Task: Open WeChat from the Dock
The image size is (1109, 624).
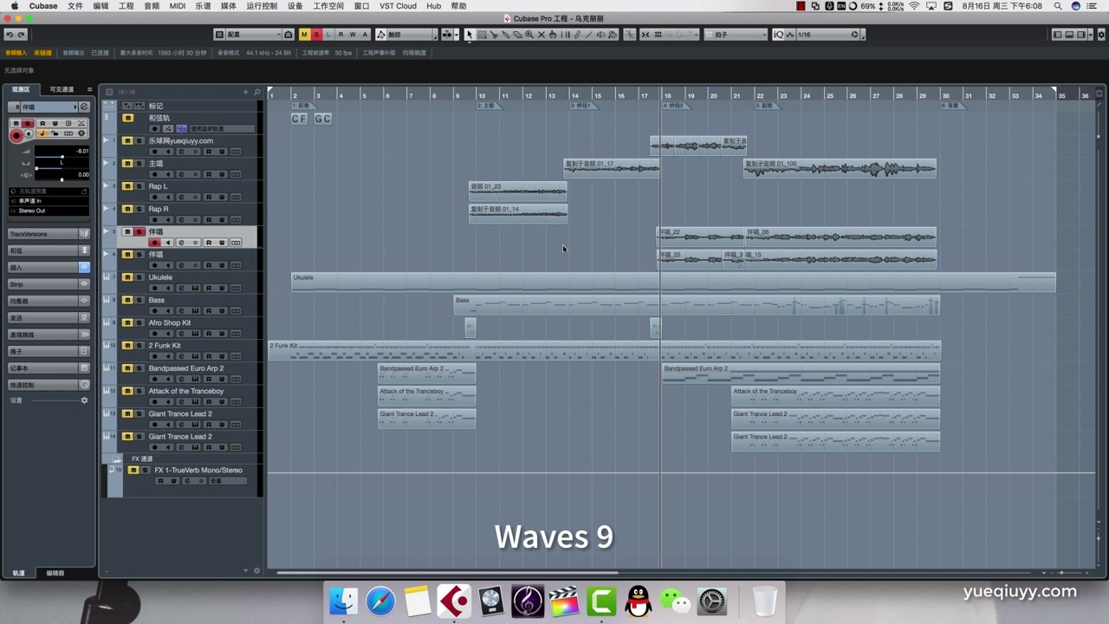Action: coord(675,601)
